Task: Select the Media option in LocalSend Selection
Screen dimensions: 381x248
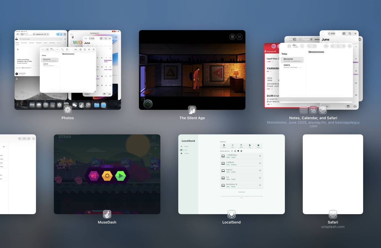Action: point(224,146)
